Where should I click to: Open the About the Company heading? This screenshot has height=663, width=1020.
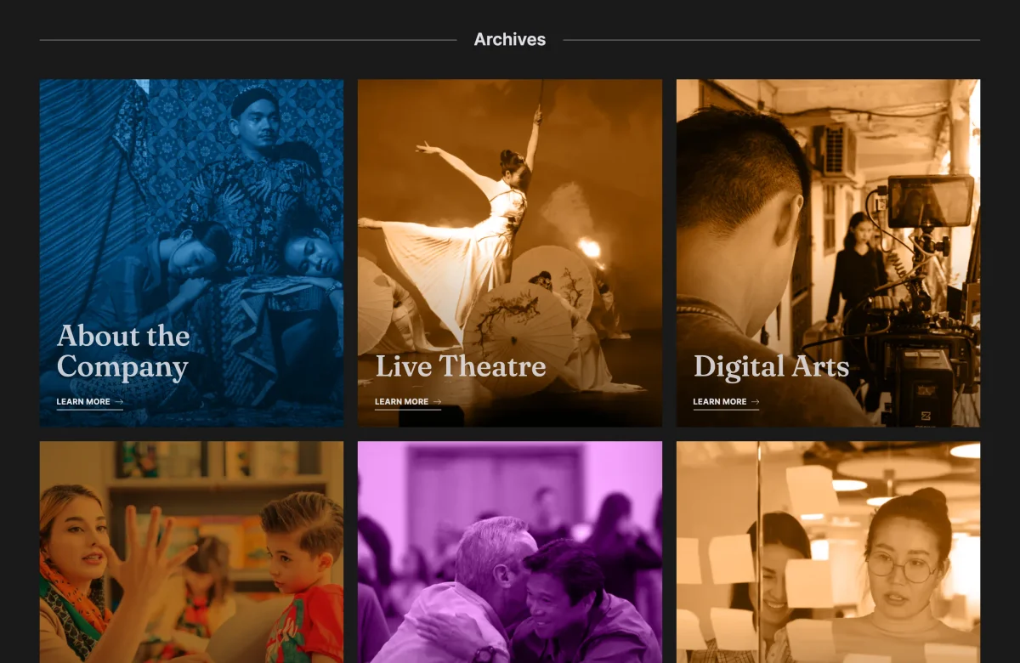pyautogui.click(x=123, y=352)
